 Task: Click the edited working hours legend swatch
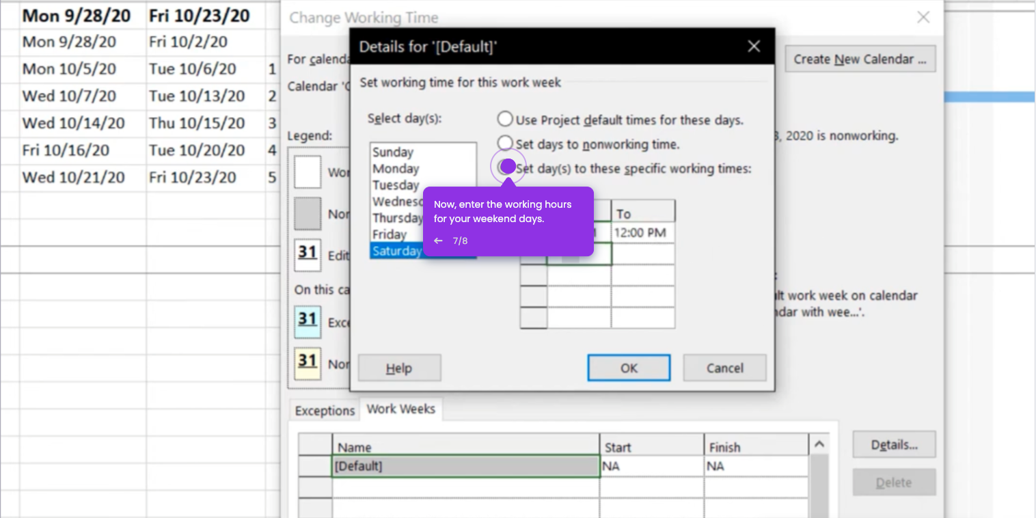pos(308,254)
